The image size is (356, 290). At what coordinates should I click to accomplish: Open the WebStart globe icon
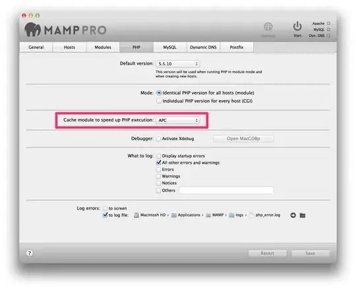(268, 27)
